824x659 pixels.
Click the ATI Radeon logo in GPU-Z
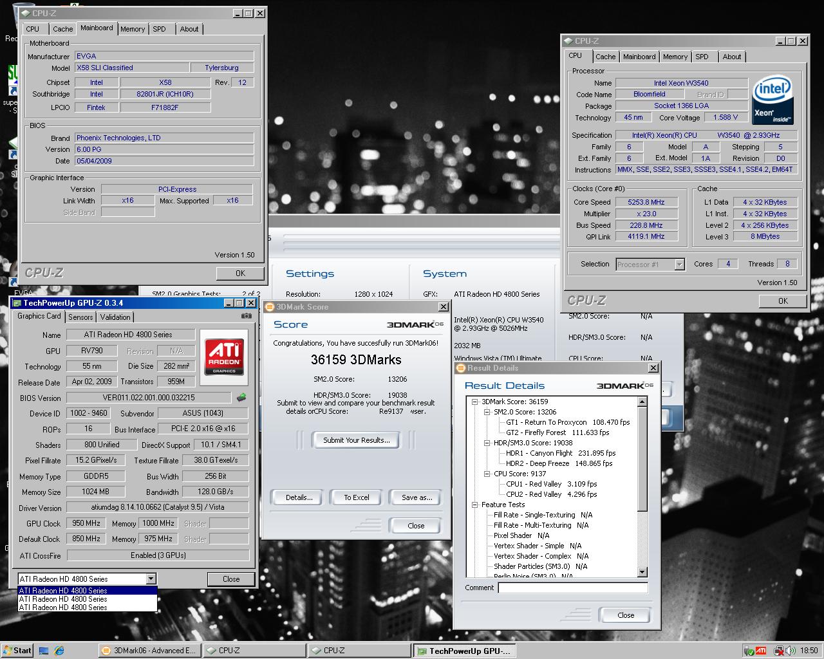[x=224, y=357]
